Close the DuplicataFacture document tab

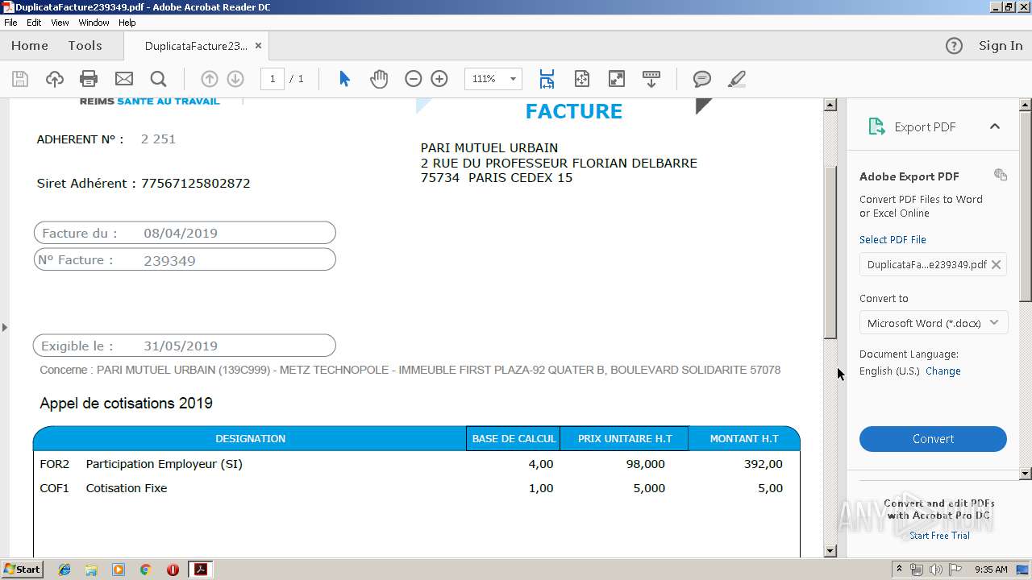pyautogui.click(x=258, y=46)
